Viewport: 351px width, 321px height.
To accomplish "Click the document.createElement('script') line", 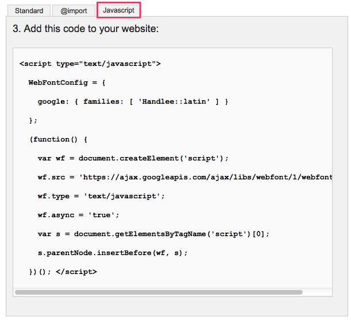I will pos(133,158).
